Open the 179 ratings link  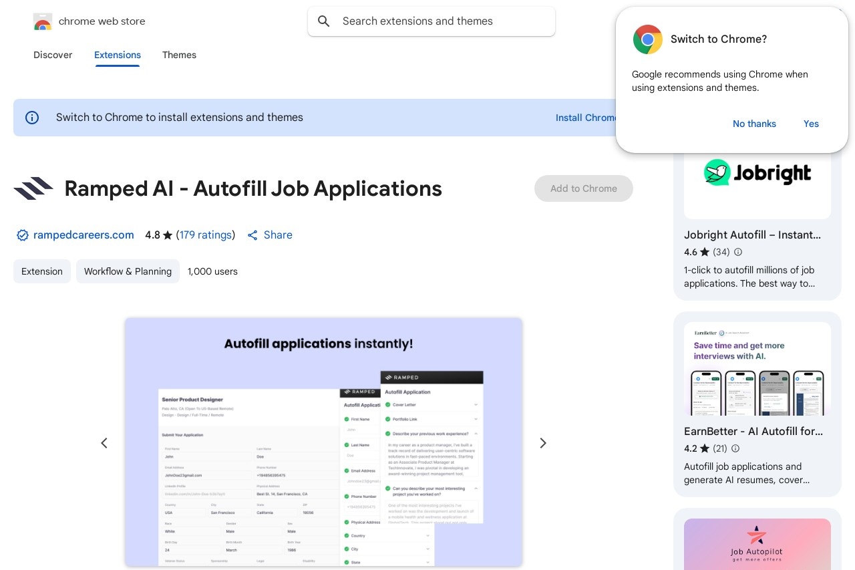(x=206, y=235)
